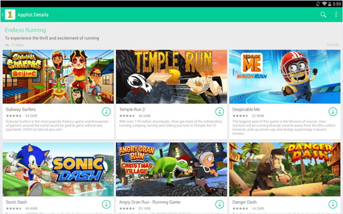Go back using the arrow beside the logo
Image resolution: width=343 pixels, height=214 pixels.
click(3, 15)
